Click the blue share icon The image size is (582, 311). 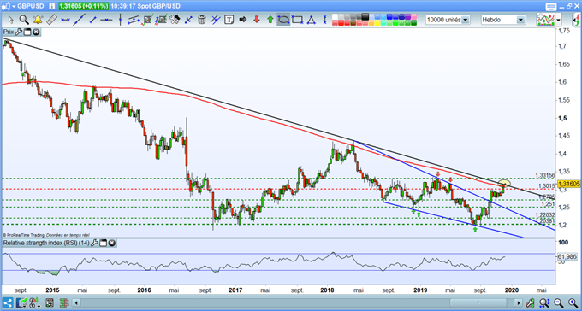coord(8,302)
